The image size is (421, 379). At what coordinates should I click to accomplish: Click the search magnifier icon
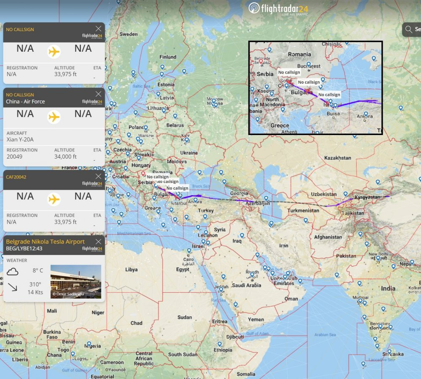click(x=408, y=29)
